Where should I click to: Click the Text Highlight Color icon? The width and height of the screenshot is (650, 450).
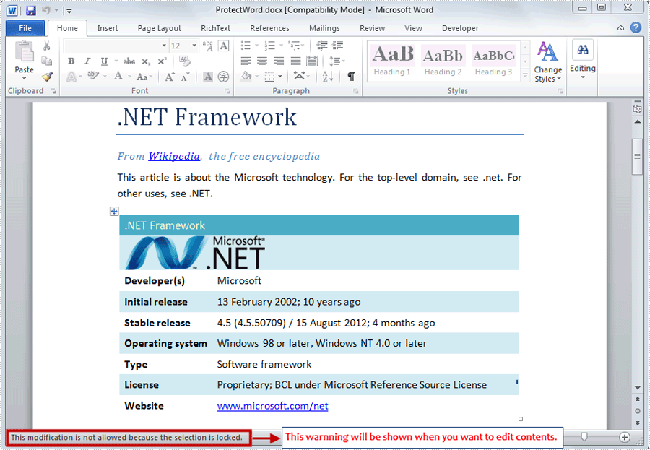93,76
